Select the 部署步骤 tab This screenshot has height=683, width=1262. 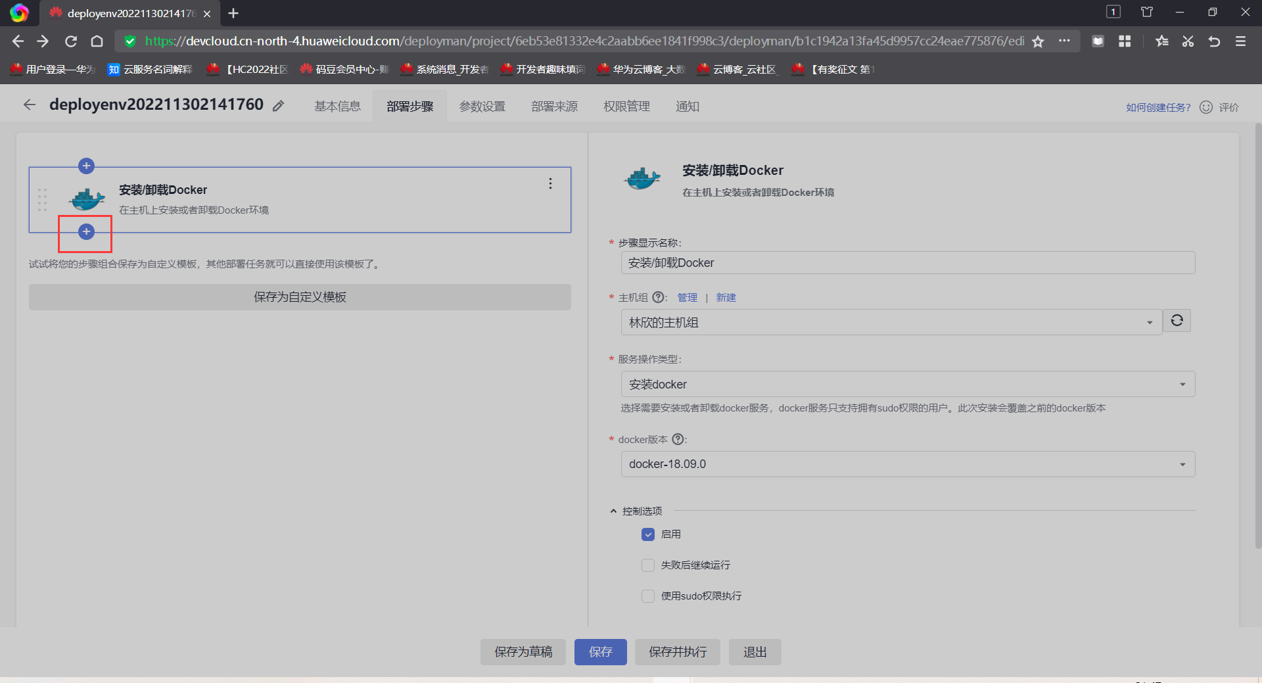coord(409,106)
